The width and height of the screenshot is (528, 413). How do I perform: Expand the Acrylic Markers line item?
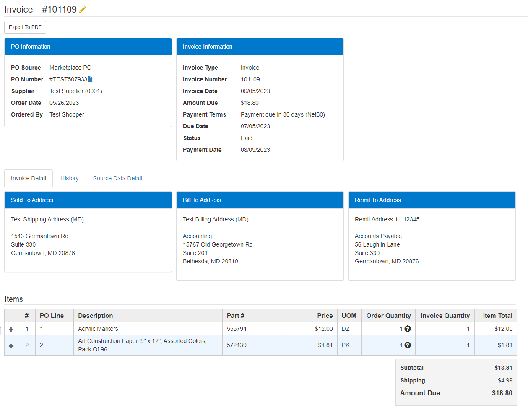[12, 329]
